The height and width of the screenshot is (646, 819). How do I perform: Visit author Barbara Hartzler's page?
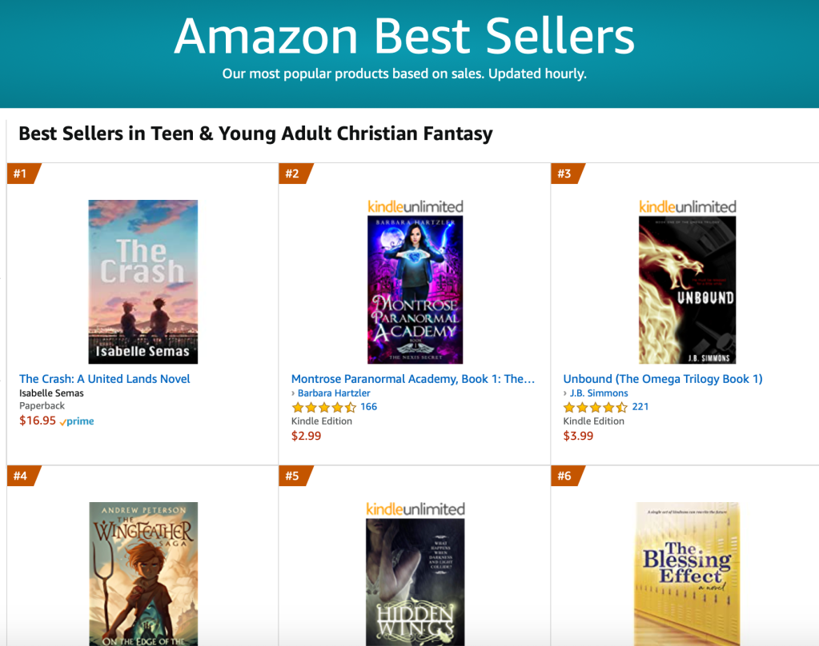[x=334, y=393]
